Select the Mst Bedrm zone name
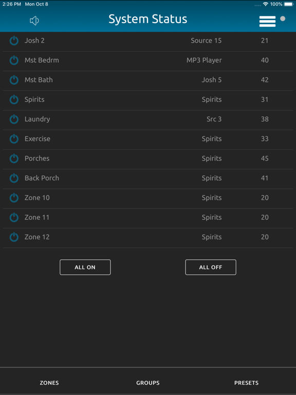The width and height of the screenshot is (296, 395). (42, 60)
